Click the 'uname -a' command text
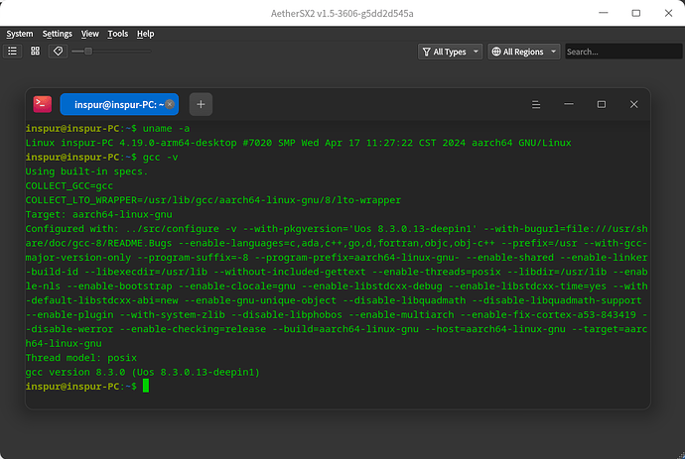Viewport: 685px width, 459px height. [166, 128]
